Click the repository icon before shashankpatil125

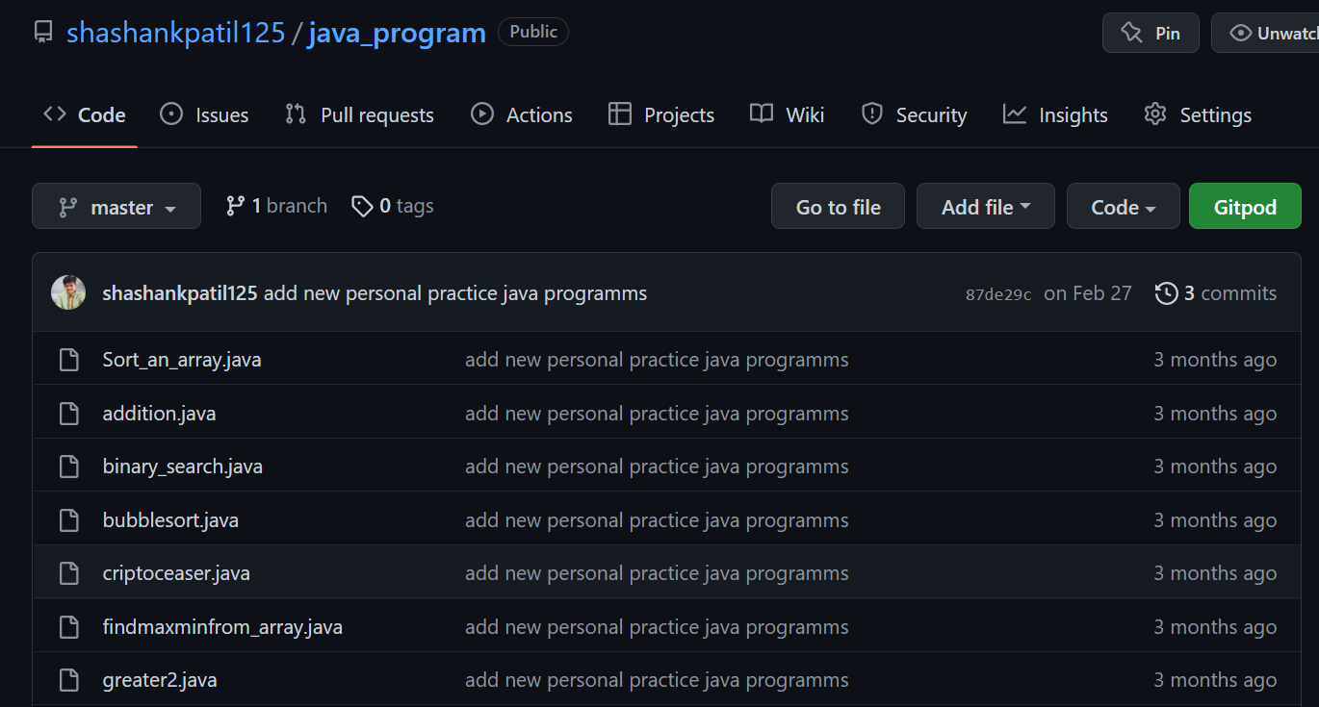(42, 32)
